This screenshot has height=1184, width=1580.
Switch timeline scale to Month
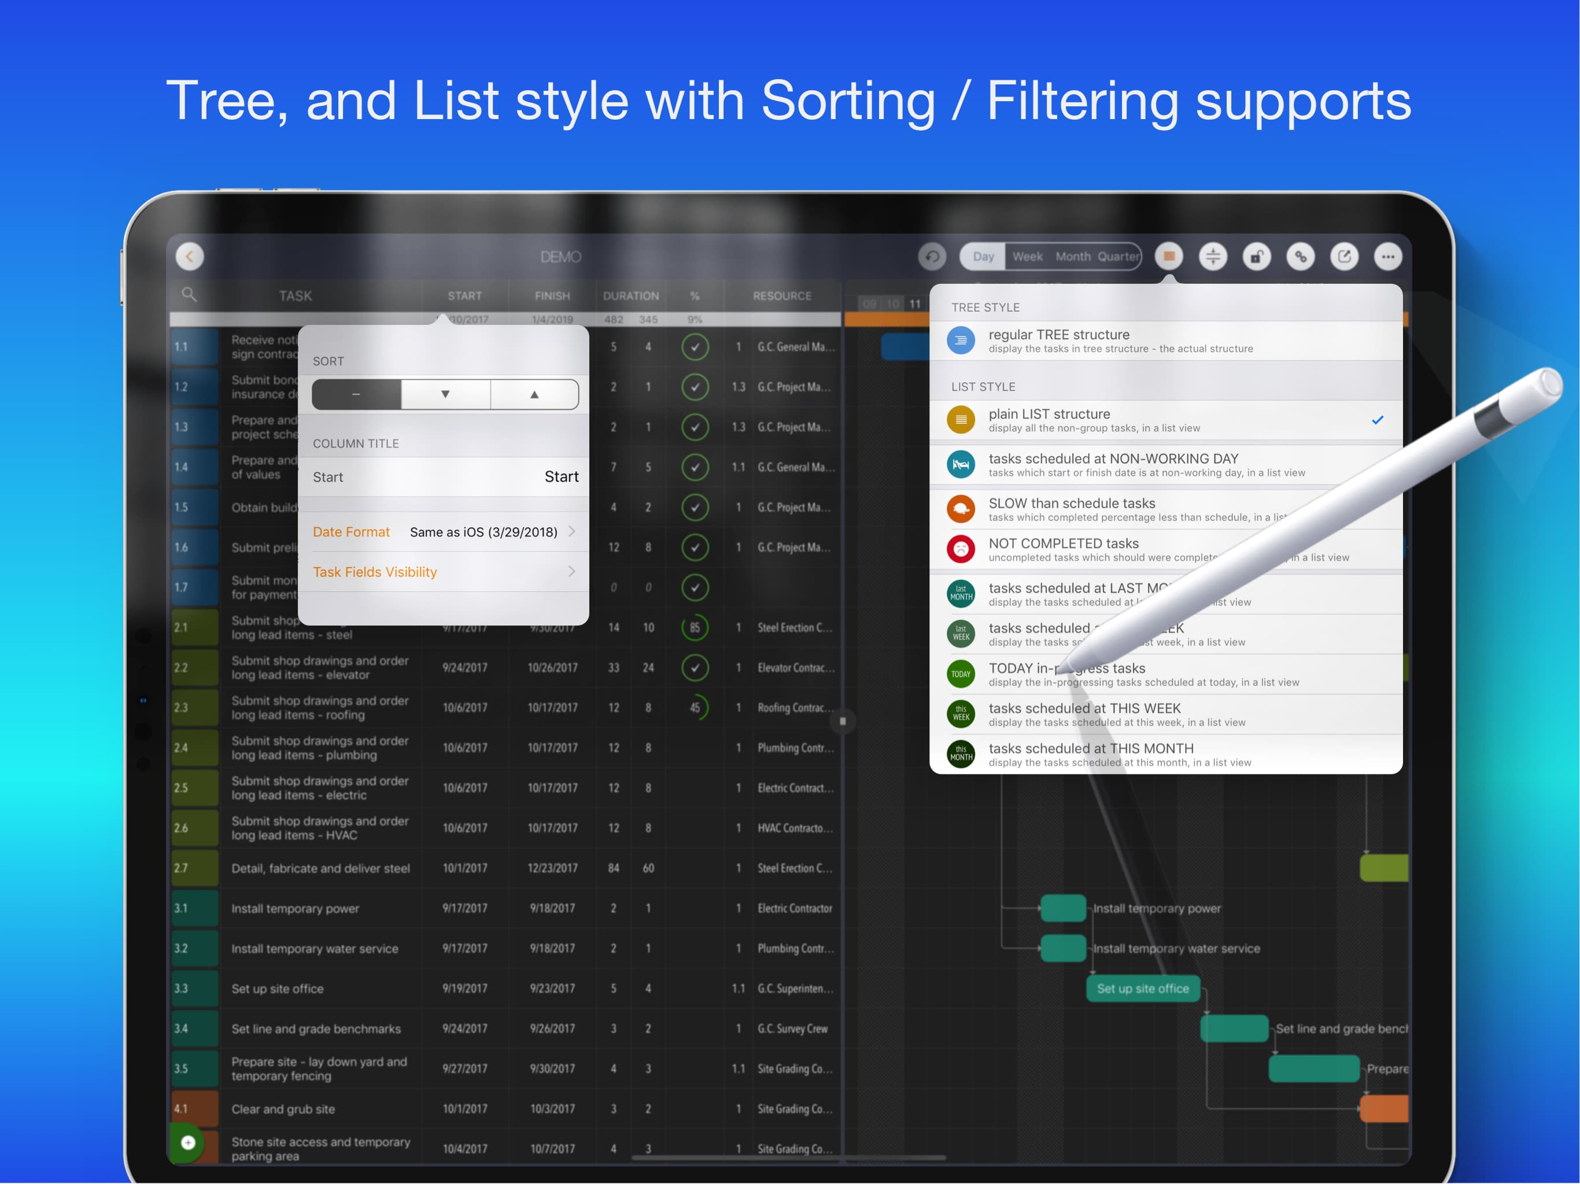[1072, 256]
